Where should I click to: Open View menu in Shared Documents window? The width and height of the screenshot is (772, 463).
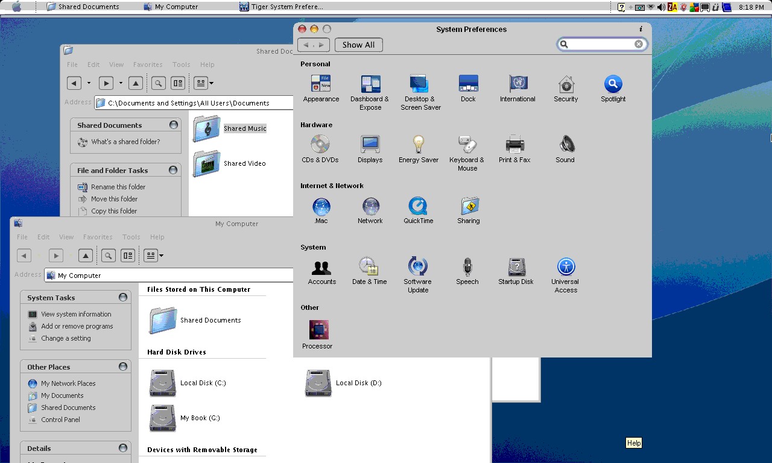pyautogui.click(x=116, y=65)
